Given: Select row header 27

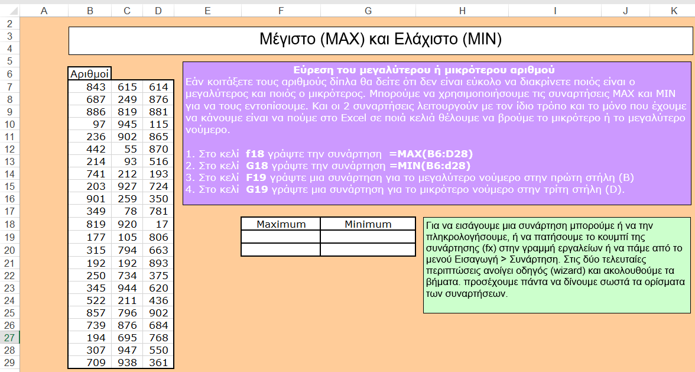Looking at the screenshot, I should [10, 337].
